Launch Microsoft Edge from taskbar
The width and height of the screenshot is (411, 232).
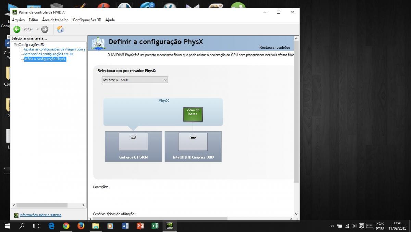51,226
